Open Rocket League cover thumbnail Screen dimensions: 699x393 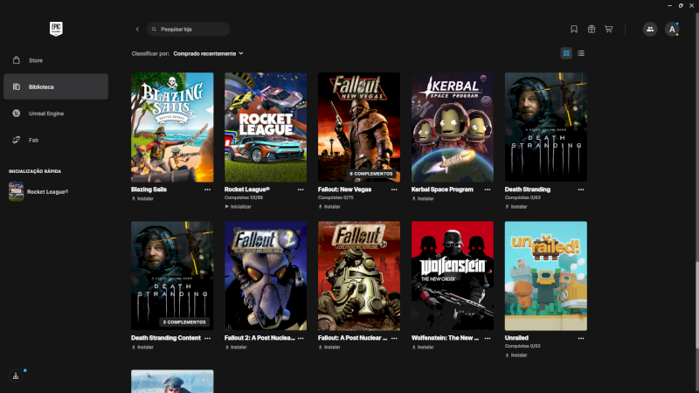[x=266, y=128]
